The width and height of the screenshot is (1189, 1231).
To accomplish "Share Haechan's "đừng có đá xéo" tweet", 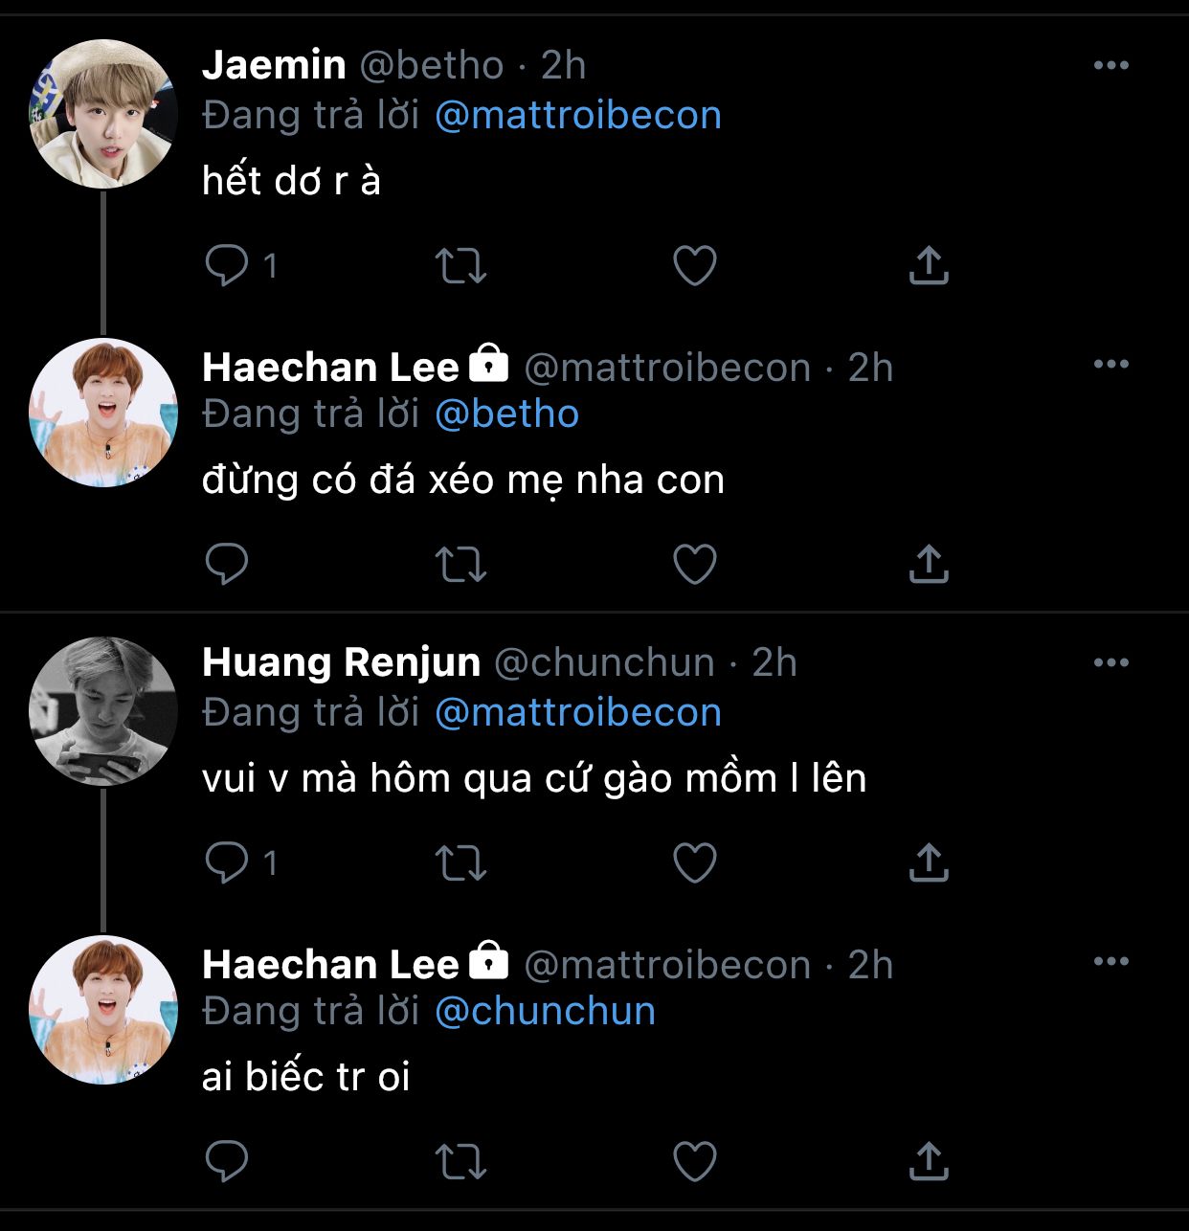I will click(x=928, y=564).
